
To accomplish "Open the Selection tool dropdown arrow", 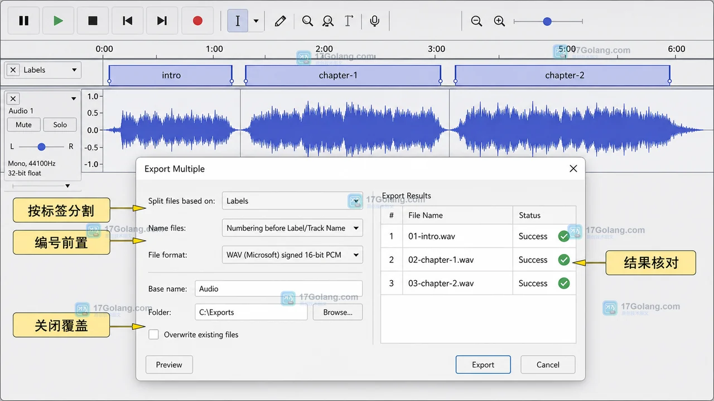I will tap(256, 21).
